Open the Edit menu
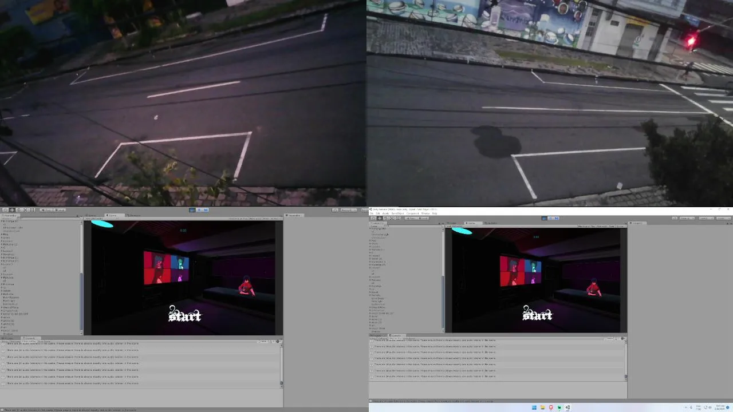The image size is (733, 412). 378,213
